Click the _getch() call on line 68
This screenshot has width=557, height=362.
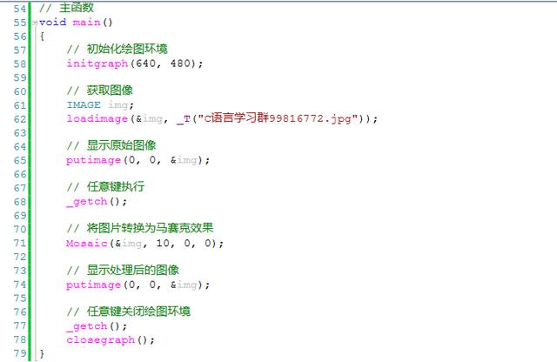point(97,202)
